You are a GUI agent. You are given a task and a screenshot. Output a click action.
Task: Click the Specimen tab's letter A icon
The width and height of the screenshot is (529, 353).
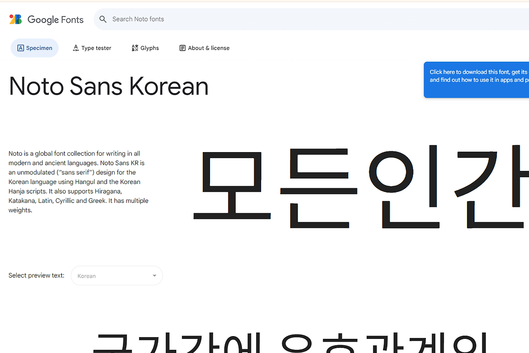point(21,48)
